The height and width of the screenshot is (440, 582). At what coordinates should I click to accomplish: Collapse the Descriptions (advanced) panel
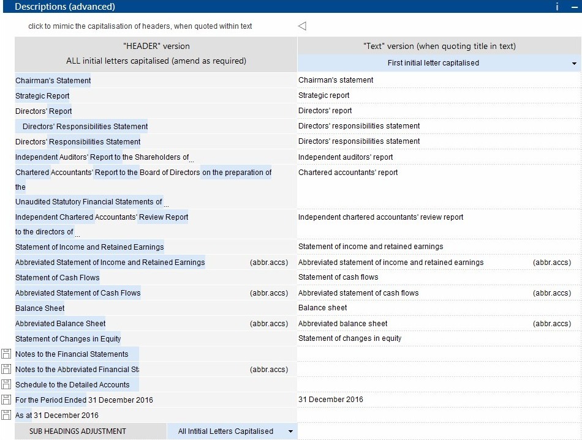pos(574,7)
